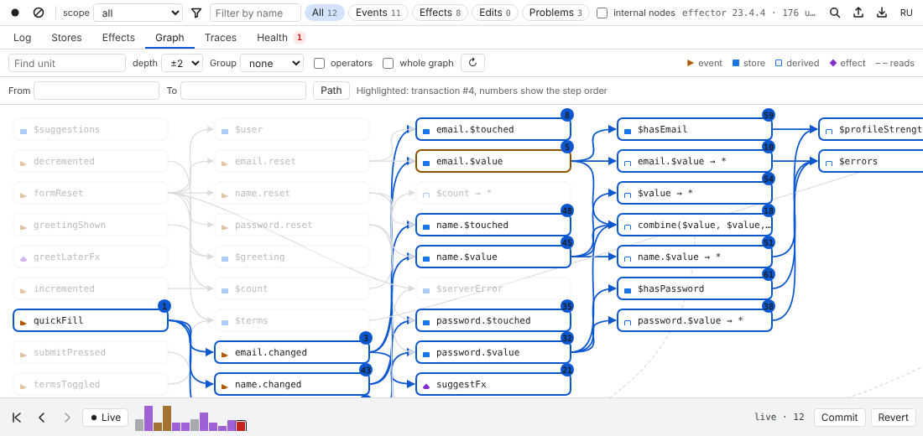Open the scope dropdown

(x=138, y=13)
